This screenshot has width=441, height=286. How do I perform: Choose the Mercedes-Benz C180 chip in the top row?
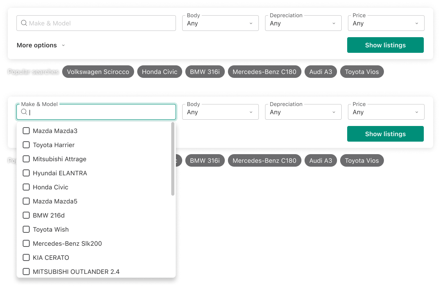click(264, 72)
